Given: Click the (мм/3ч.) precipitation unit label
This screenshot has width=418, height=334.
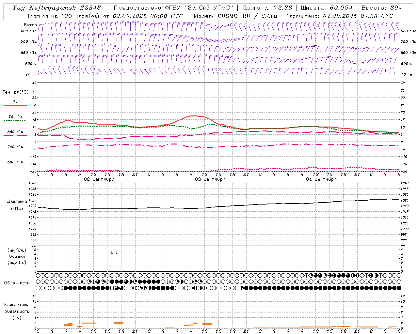Looking at the screenshot, I should tap(17, 250).
